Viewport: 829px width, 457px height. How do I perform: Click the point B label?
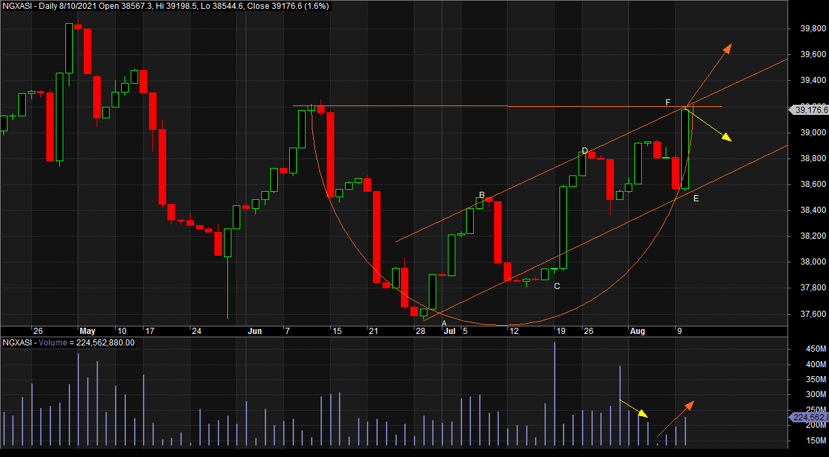(x=482, y=195)
